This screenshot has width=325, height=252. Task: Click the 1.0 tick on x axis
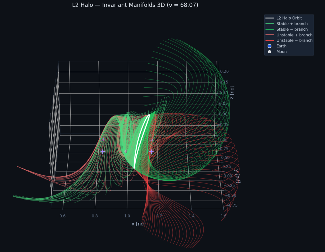[x=127, y=216]
